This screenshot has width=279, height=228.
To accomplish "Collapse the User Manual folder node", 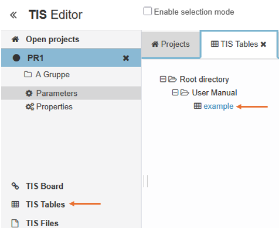I will [175, 92].
